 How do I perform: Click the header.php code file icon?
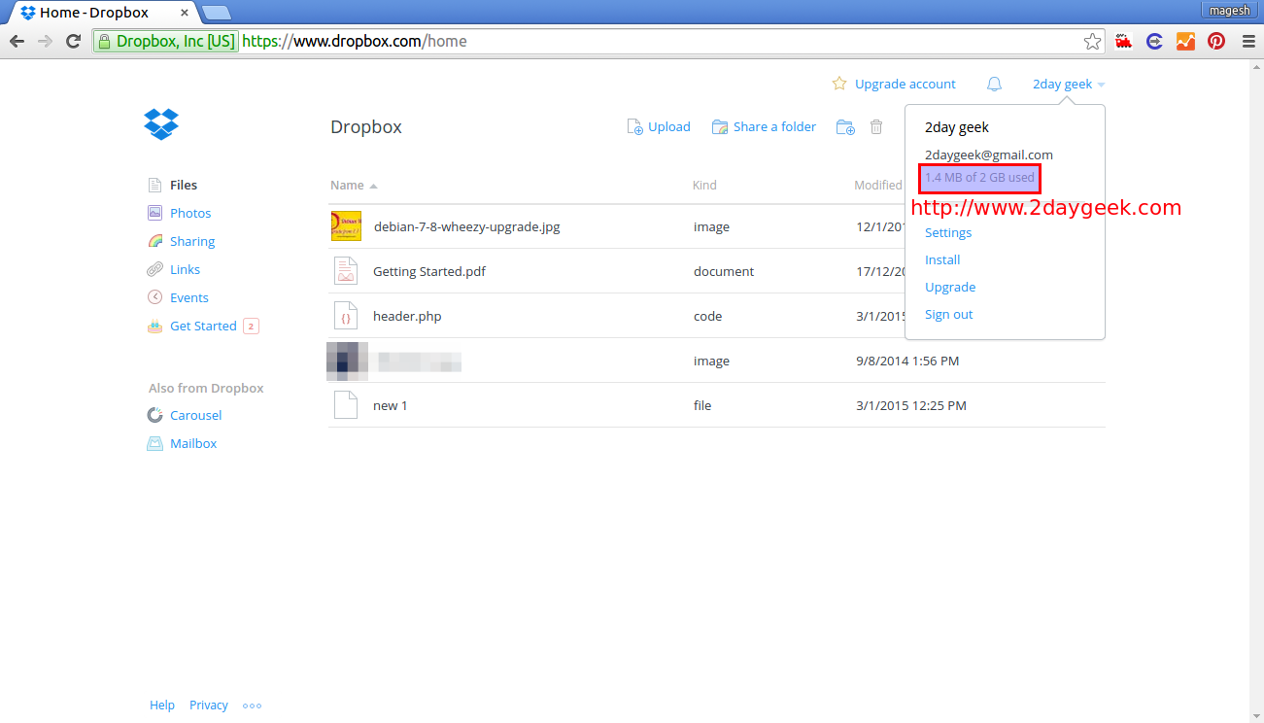coord(346,316)
